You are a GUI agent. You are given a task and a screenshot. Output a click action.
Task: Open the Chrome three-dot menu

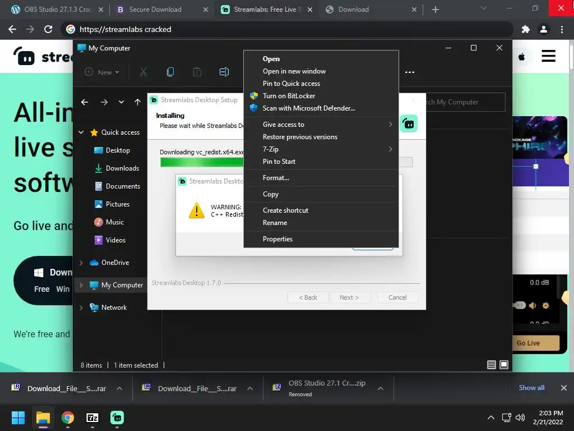tap(562, 29)
